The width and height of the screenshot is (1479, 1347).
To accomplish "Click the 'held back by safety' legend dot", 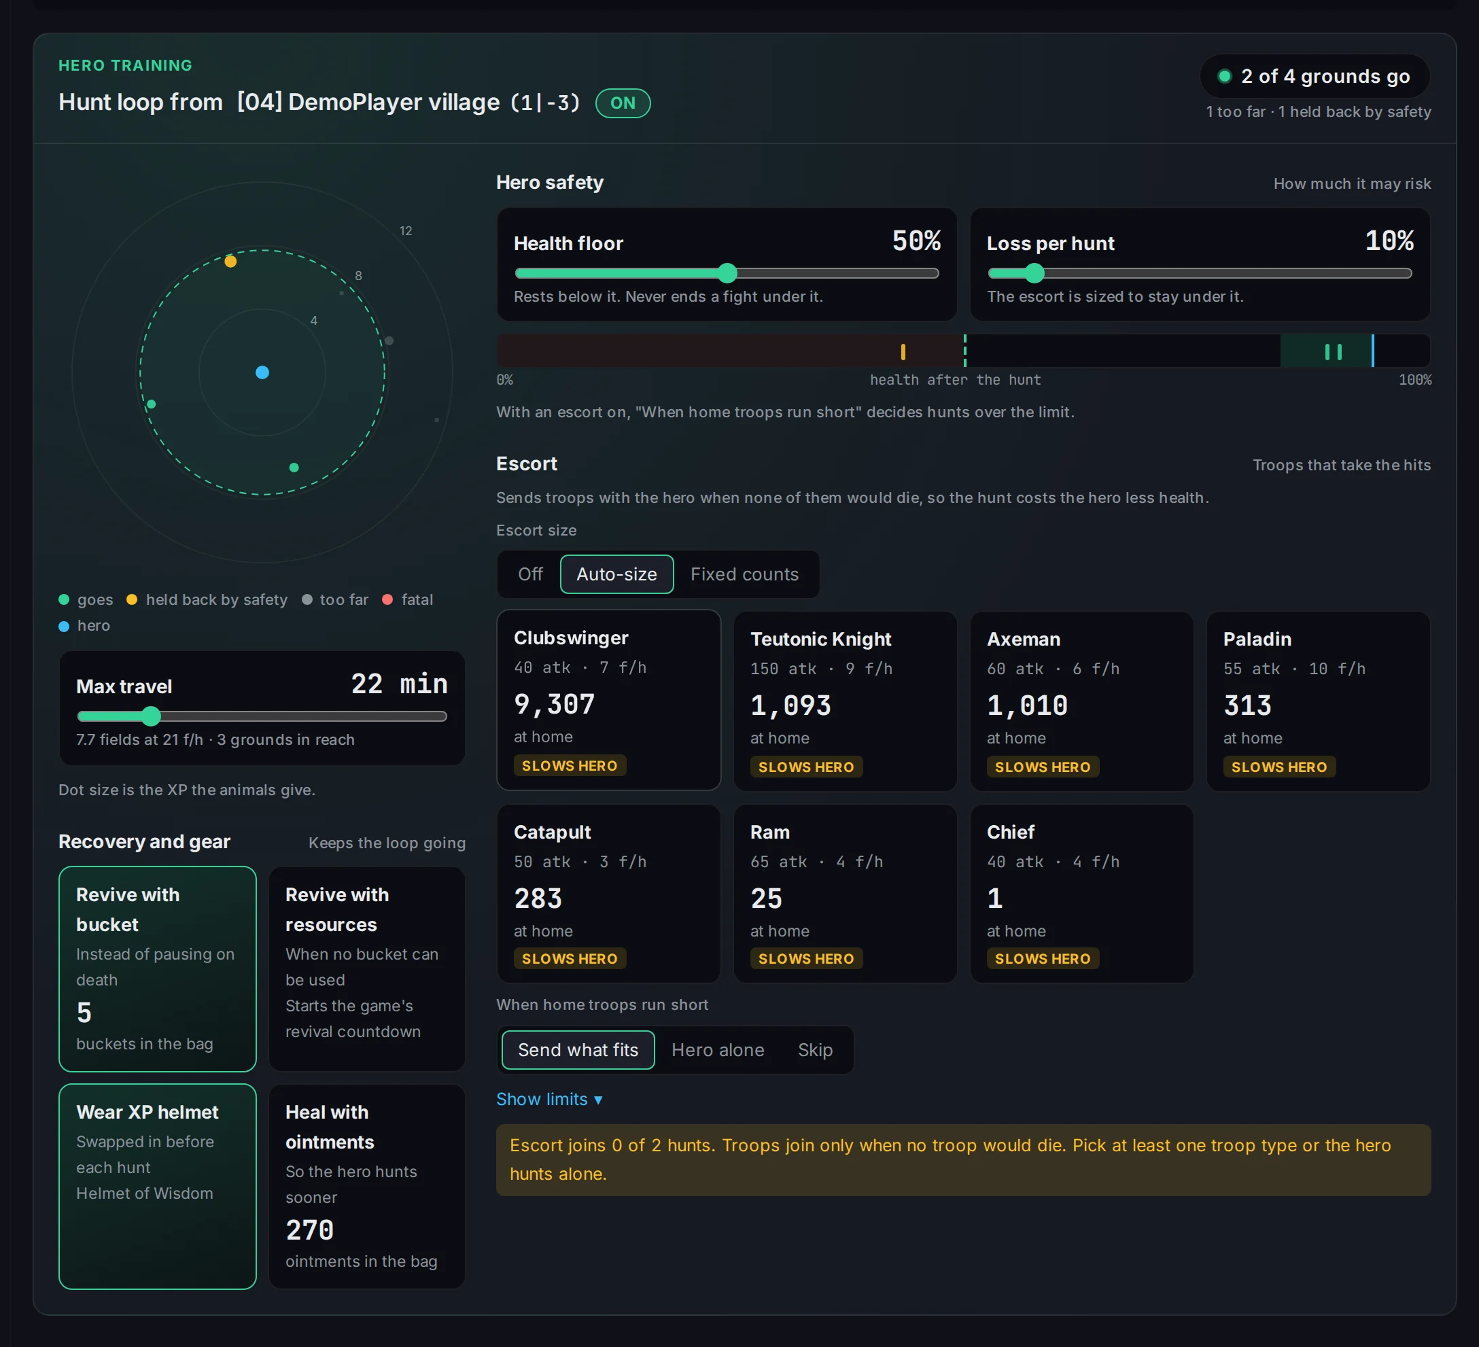I will coord(131,599).
